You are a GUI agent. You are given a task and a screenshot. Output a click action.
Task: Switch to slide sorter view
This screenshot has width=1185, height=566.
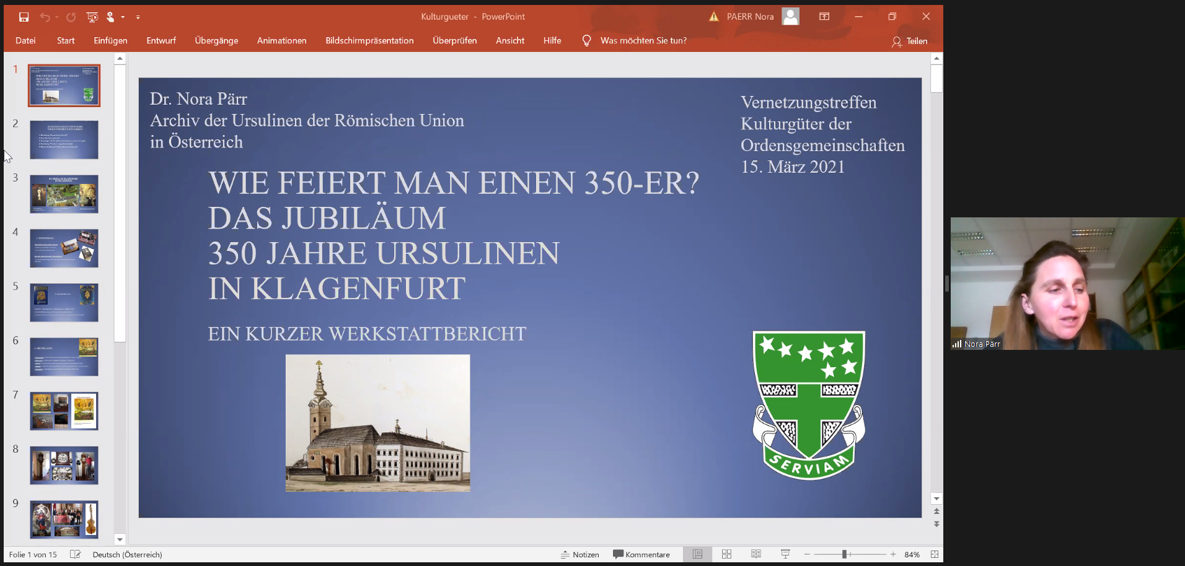tap(726, 554)
